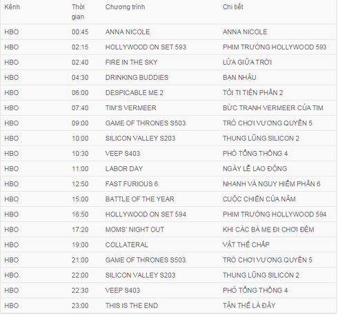This screenshot has height=315, width=338.
Task: Select MOMS' NIGHT OUT program
Action: (x=135, y=230)
